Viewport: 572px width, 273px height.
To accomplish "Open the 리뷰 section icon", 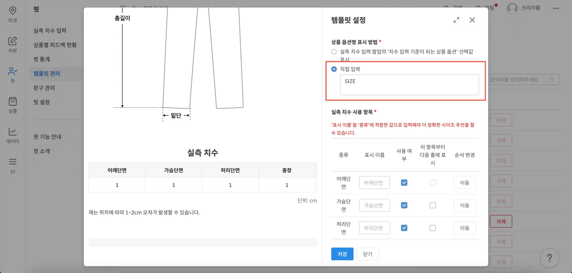I will (x=13, y=44).
